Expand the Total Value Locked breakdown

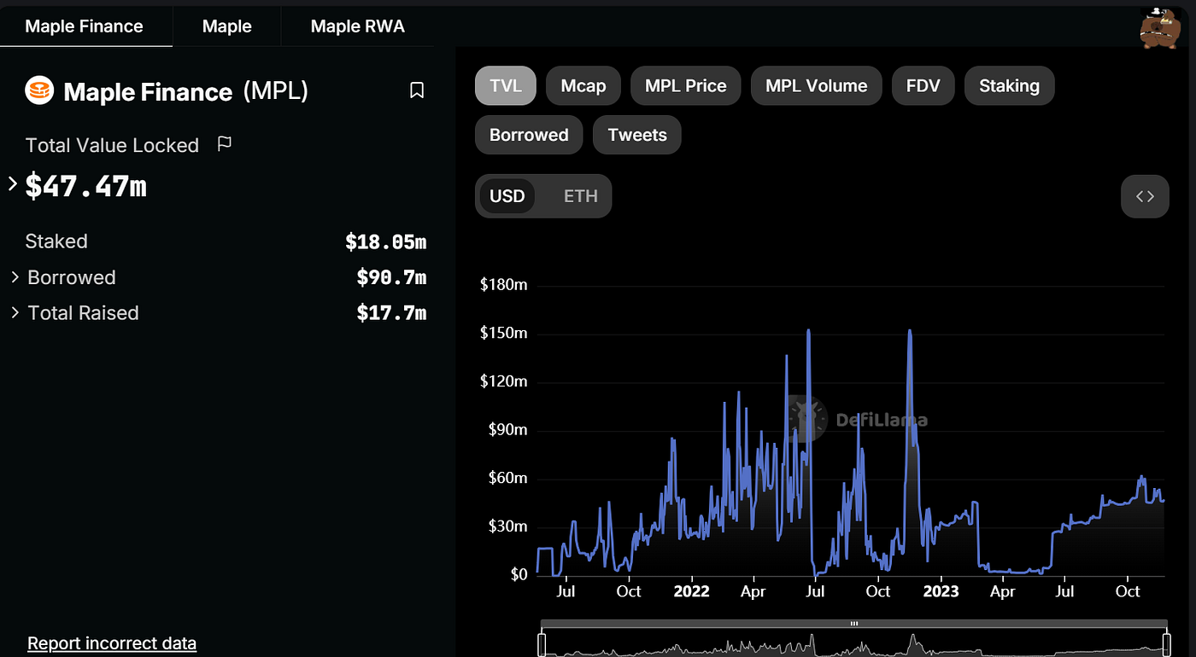coord(12,183)
